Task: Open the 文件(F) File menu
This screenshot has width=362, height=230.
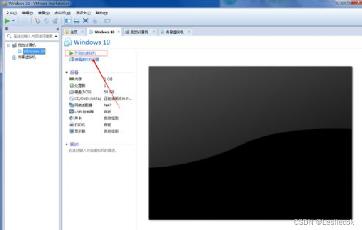Action: point(11,13)
